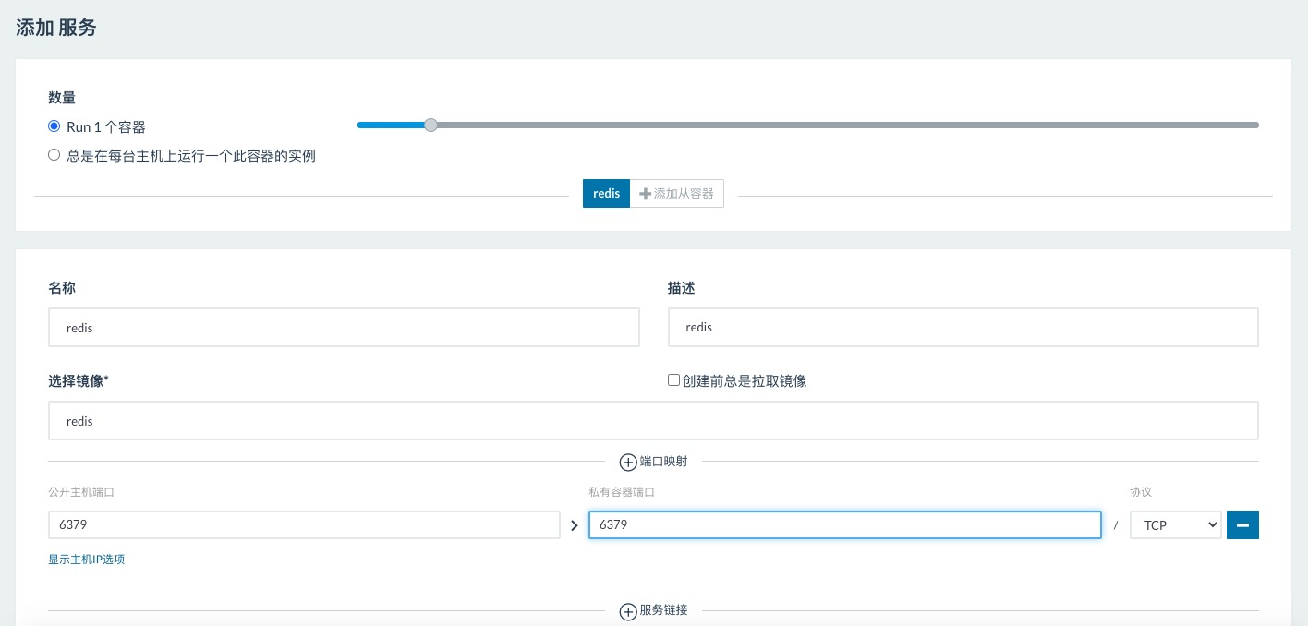The image size is (1308, 626).
Task: Add a port mapping with 端口映射 plus icon
Action: click(x=628, y=462)
